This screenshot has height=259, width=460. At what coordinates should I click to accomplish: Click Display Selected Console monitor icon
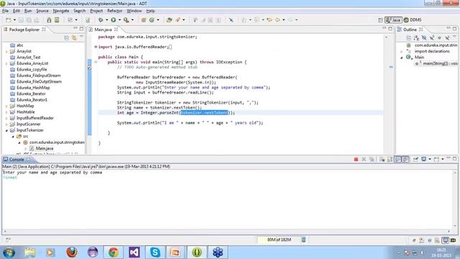(x=423, y=159)
